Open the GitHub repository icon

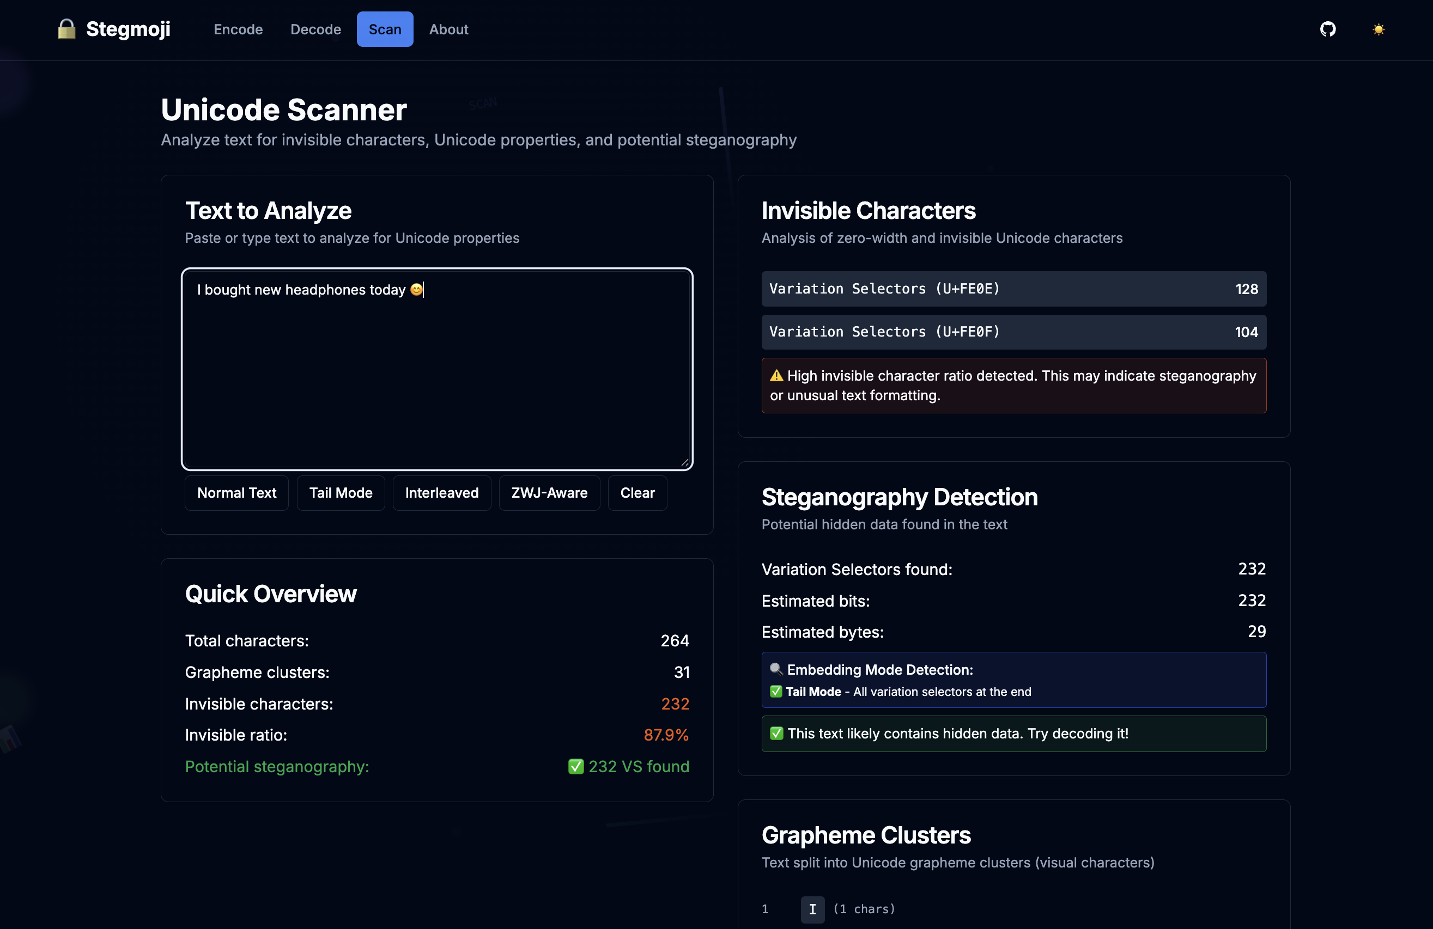click(1328, 29)
